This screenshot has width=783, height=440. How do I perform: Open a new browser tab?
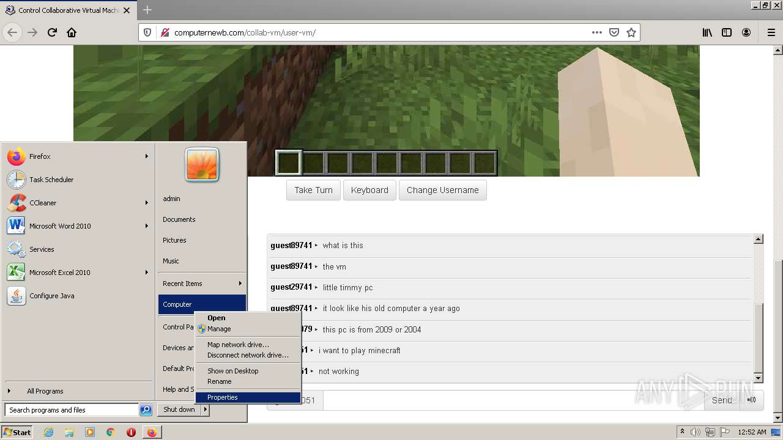point(147,10)
